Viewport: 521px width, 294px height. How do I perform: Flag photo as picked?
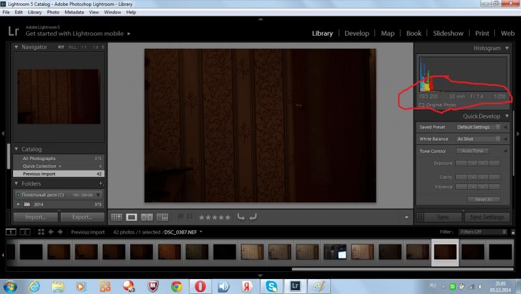coord(180,217)
